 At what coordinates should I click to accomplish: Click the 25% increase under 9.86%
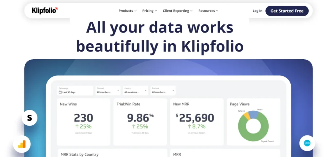[140, 127]
